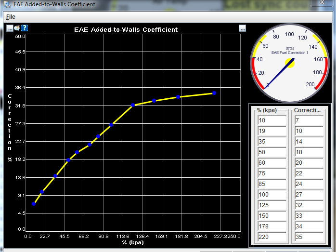Click the graph title 'EAE Added-to-Walls Coefficient'
This screenshot has height=252, width=336.
coord(126,29)
